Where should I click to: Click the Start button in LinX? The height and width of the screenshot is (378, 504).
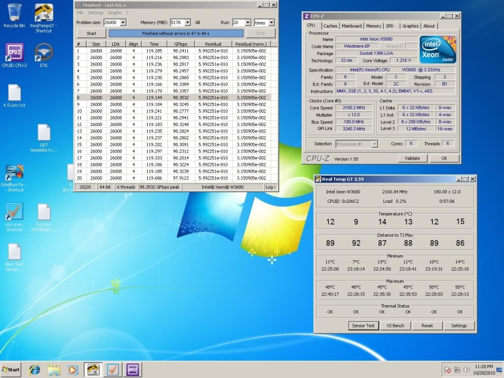91,33
